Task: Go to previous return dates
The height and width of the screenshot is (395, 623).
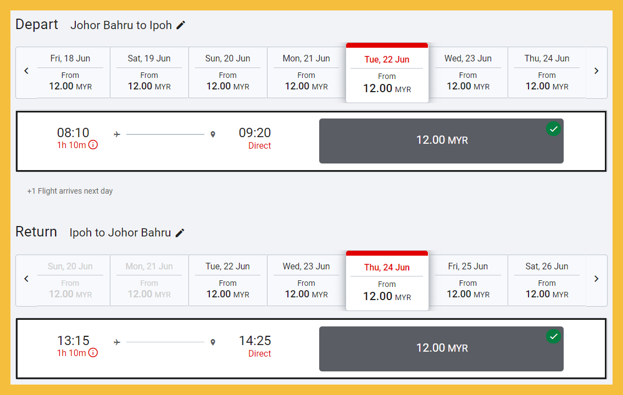Action: 26,279
